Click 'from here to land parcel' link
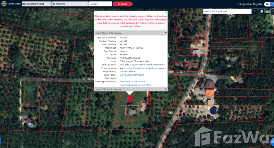 [x=132, y=81]
